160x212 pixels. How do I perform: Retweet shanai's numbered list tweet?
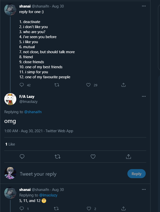(x=57, y=85)
